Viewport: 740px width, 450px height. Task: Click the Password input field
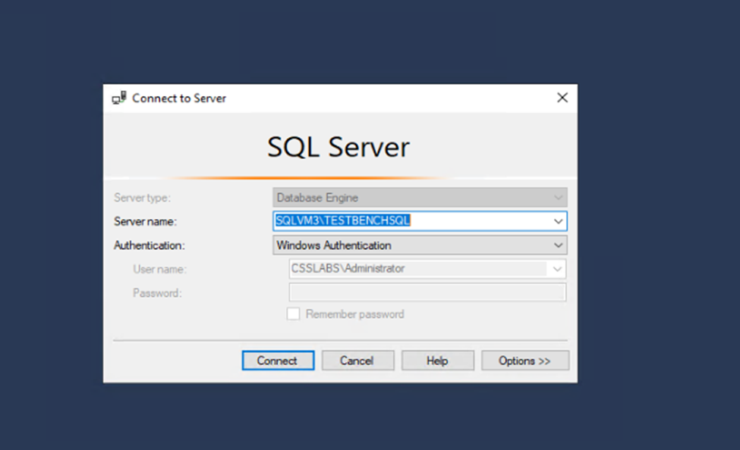(x=427, y=292)
